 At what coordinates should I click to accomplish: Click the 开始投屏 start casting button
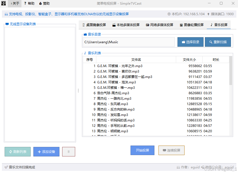tap(142, 150)
